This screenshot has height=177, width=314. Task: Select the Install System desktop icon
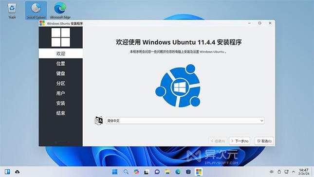coord(36,11)
